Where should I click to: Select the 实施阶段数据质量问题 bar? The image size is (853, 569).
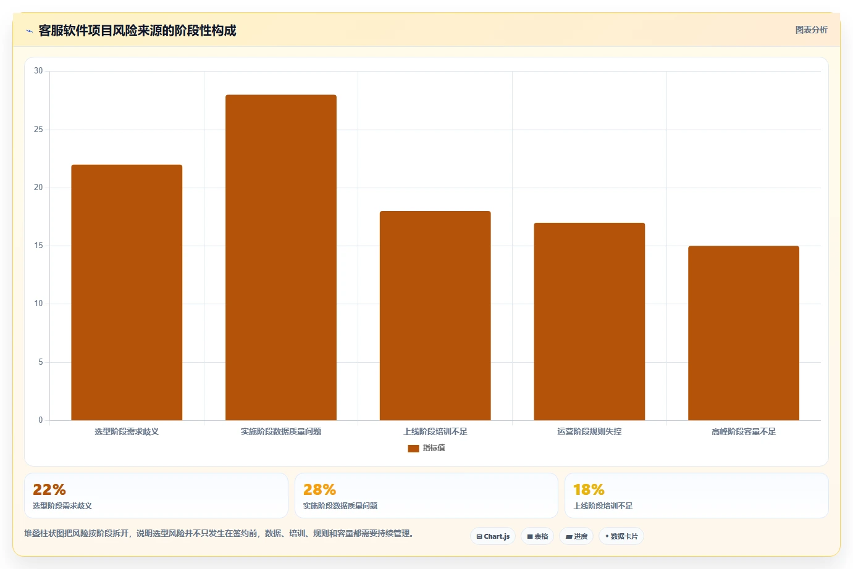(281, 257)
